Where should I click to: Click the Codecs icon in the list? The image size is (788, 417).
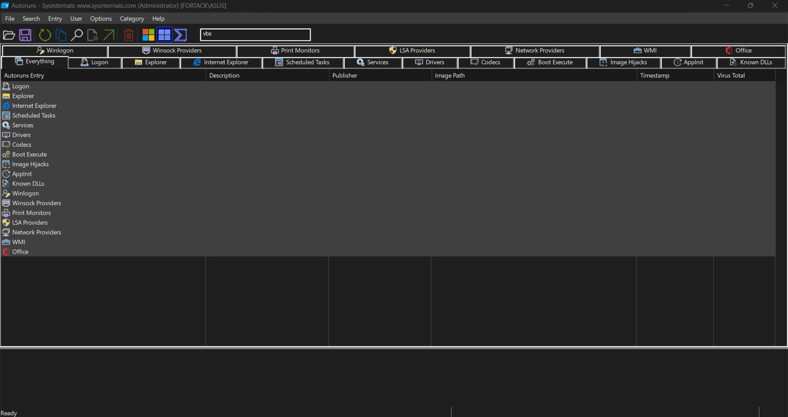[6, 145]
